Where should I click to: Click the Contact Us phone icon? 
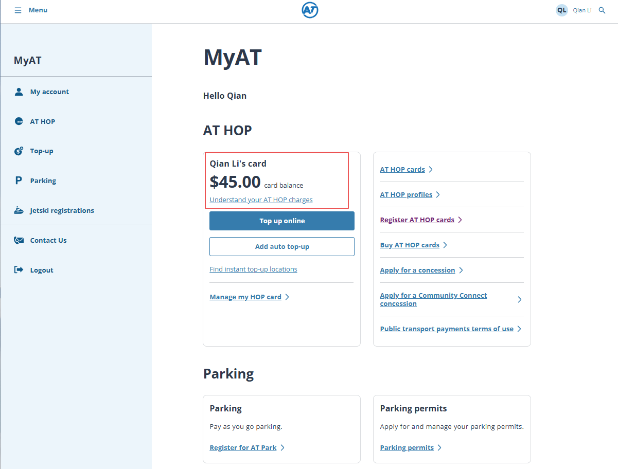(19, 240)
